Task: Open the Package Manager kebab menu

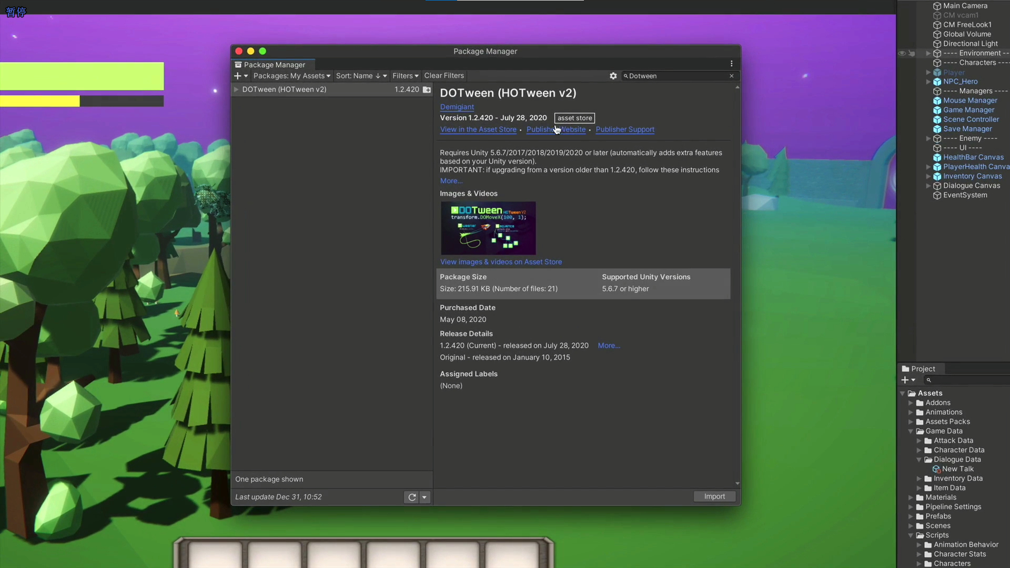Action: click(731, 64)
